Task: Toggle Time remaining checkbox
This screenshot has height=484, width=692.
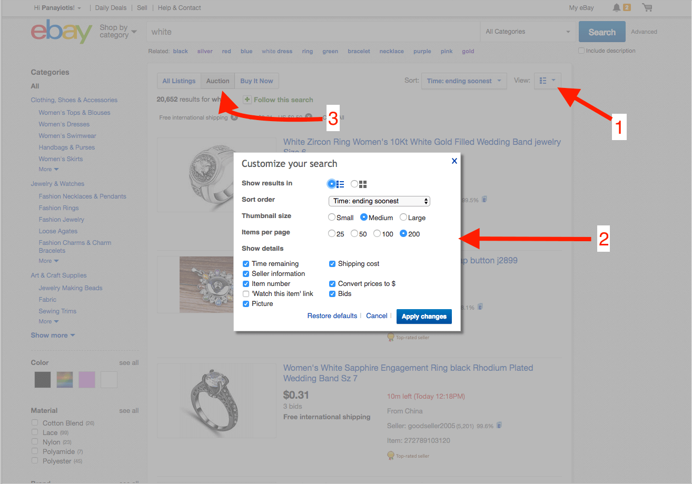Action: (x=246, y=264)
